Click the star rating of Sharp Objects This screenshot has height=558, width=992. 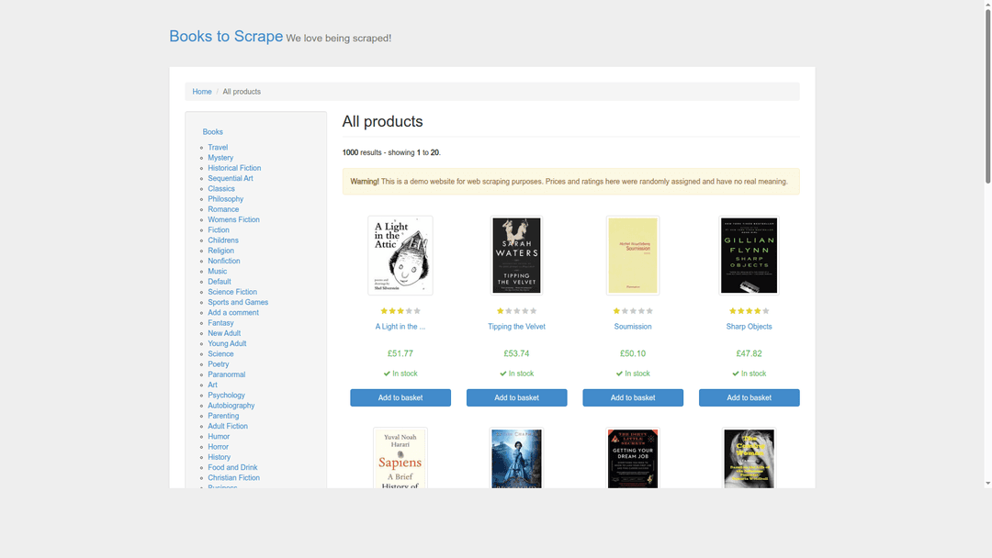pyautogui.click(x=750, y=311)
